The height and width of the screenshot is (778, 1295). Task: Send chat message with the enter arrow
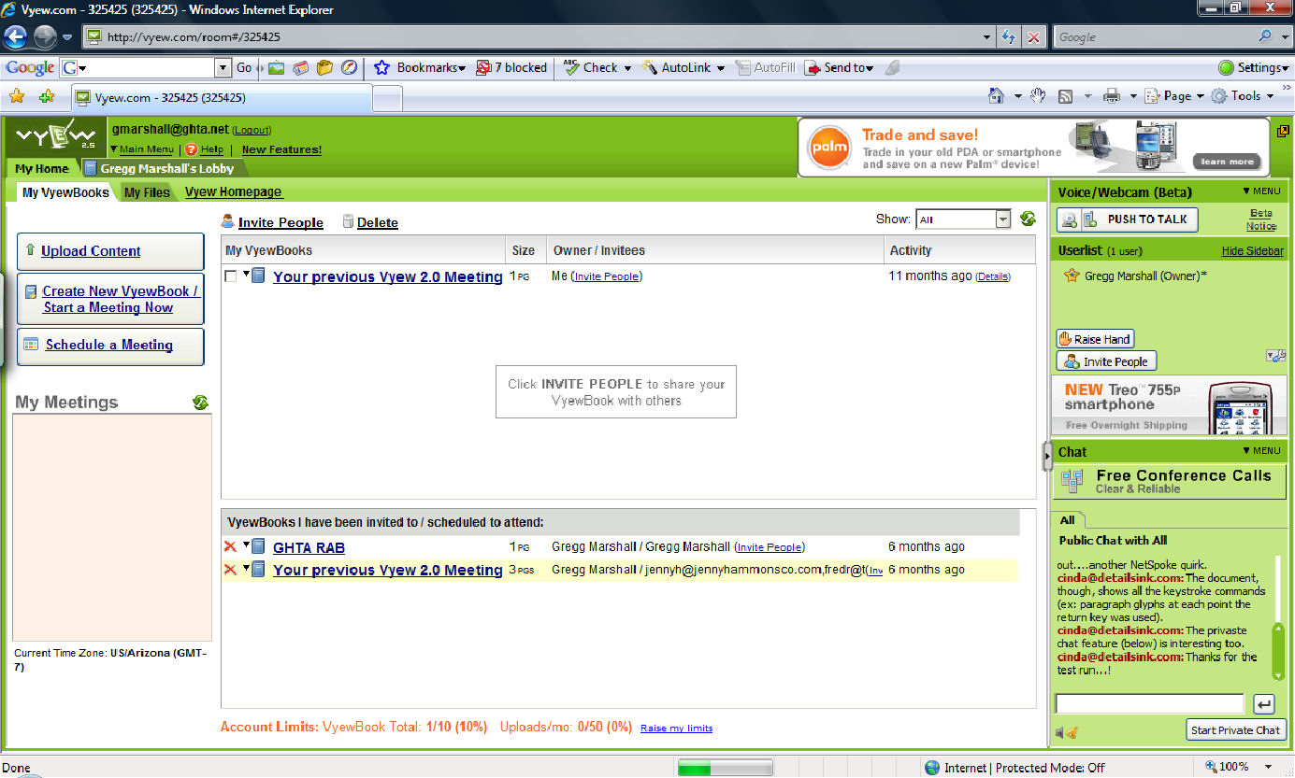1263,704
